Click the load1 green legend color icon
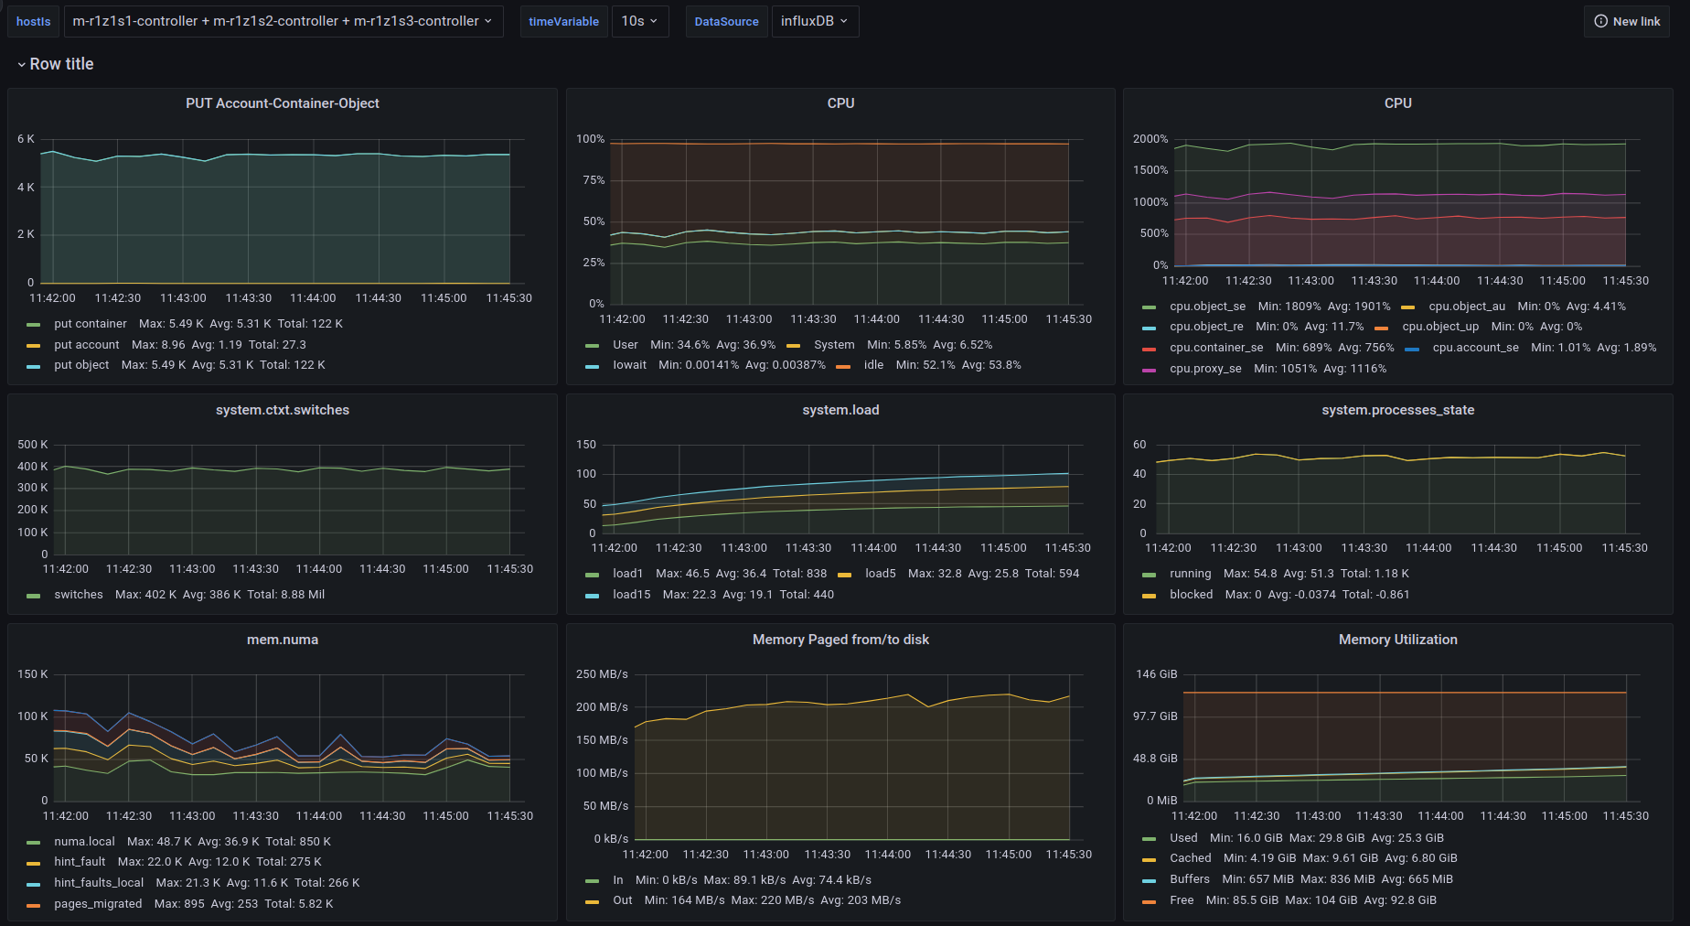This screenshot has width=1690, height=926. point(592,575)
